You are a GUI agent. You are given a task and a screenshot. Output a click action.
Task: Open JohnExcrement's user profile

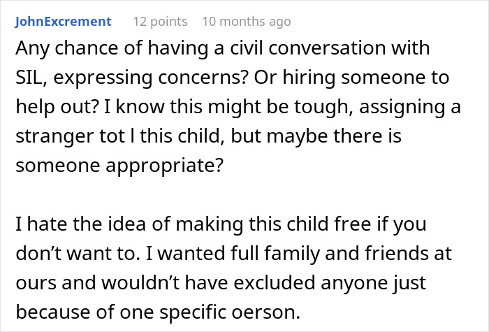pyautogui.click(x=63, y=22)
